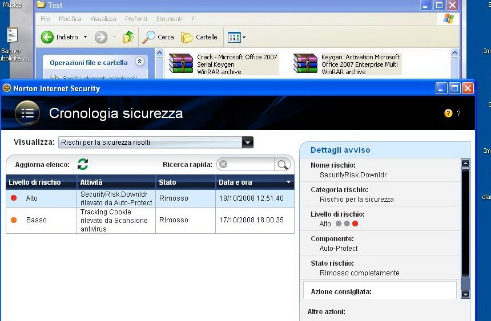Click the green Indietro back arrow
This screenshot has height=321, width=491.
(x=47, y=38)
